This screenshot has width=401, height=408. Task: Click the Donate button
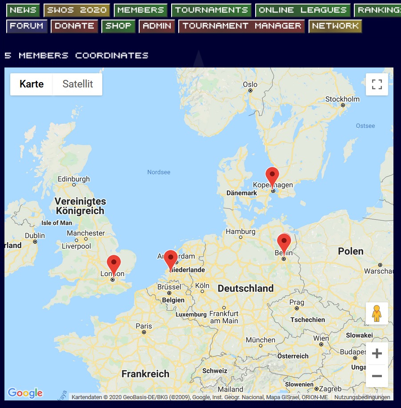click(x=74, y=26)
